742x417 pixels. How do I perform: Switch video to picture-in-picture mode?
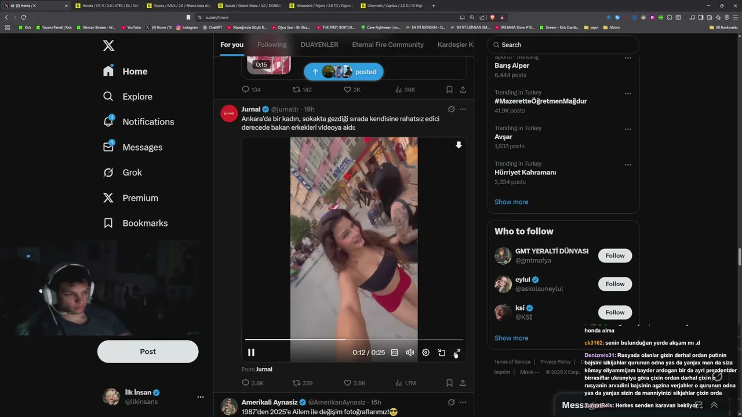pos(441,352)
